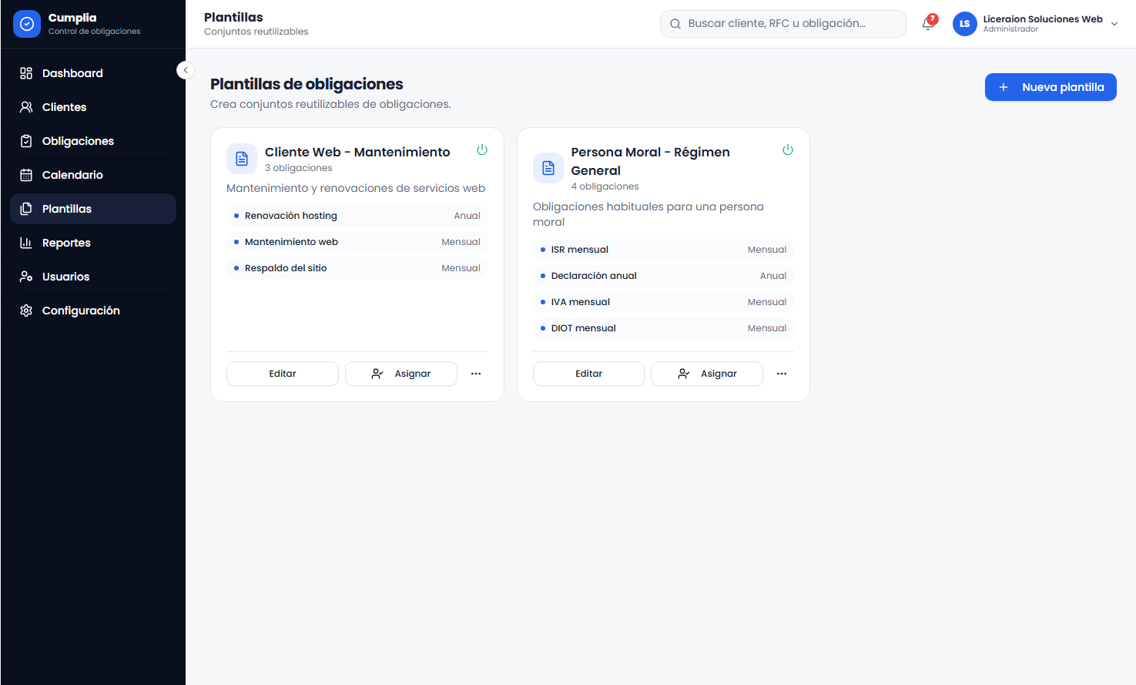Go to Usuarios page
Screen dimensions: 1136x685
(93, 277)
